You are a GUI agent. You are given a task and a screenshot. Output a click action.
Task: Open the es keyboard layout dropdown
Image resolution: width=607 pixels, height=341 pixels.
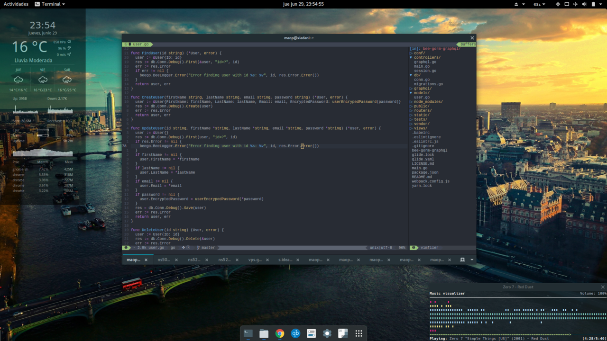click(x=539, y=4)
